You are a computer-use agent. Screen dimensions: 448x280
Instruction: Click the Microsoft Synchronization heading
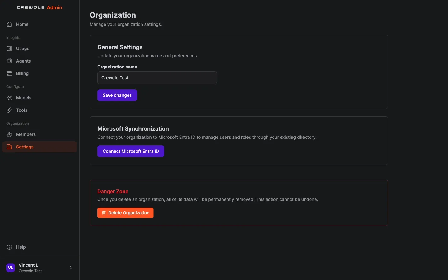[x=133, y=129]
